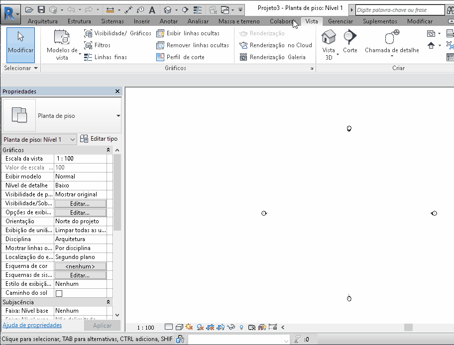Open the customize quick access toolbar dropdown
This screenshot has height=345, width=454.
pyautogui.click(x=240, y=10)
